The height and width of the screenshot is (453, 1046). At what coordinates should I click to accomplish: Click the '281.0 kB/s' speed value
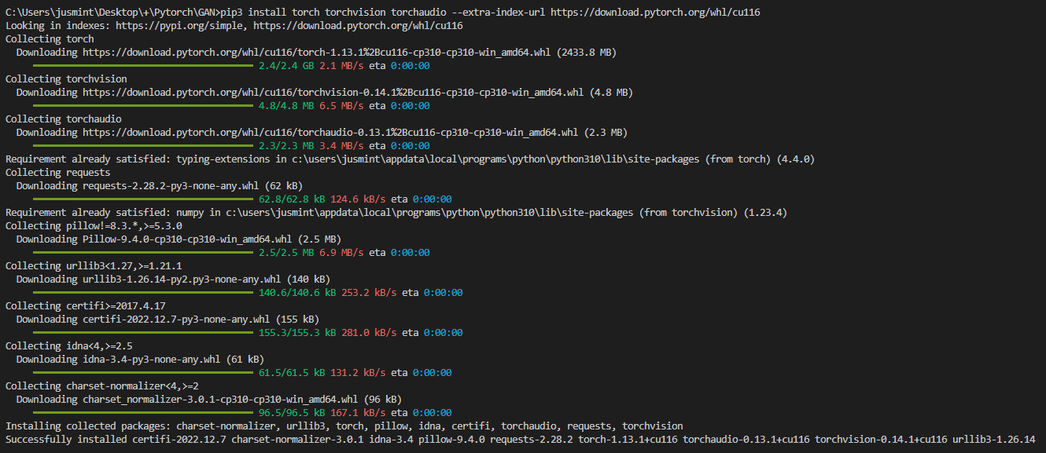coord(369,333)
